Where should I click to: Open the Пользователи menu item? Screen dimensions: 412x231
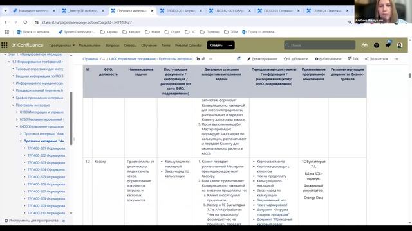[x=89, y=46]
